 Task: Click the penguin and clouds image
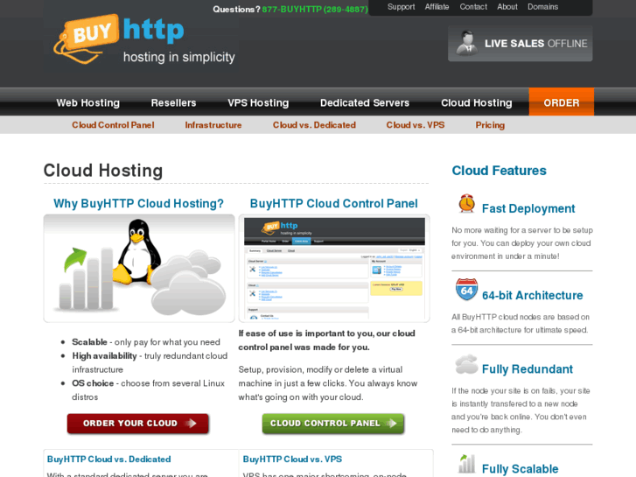139,269
